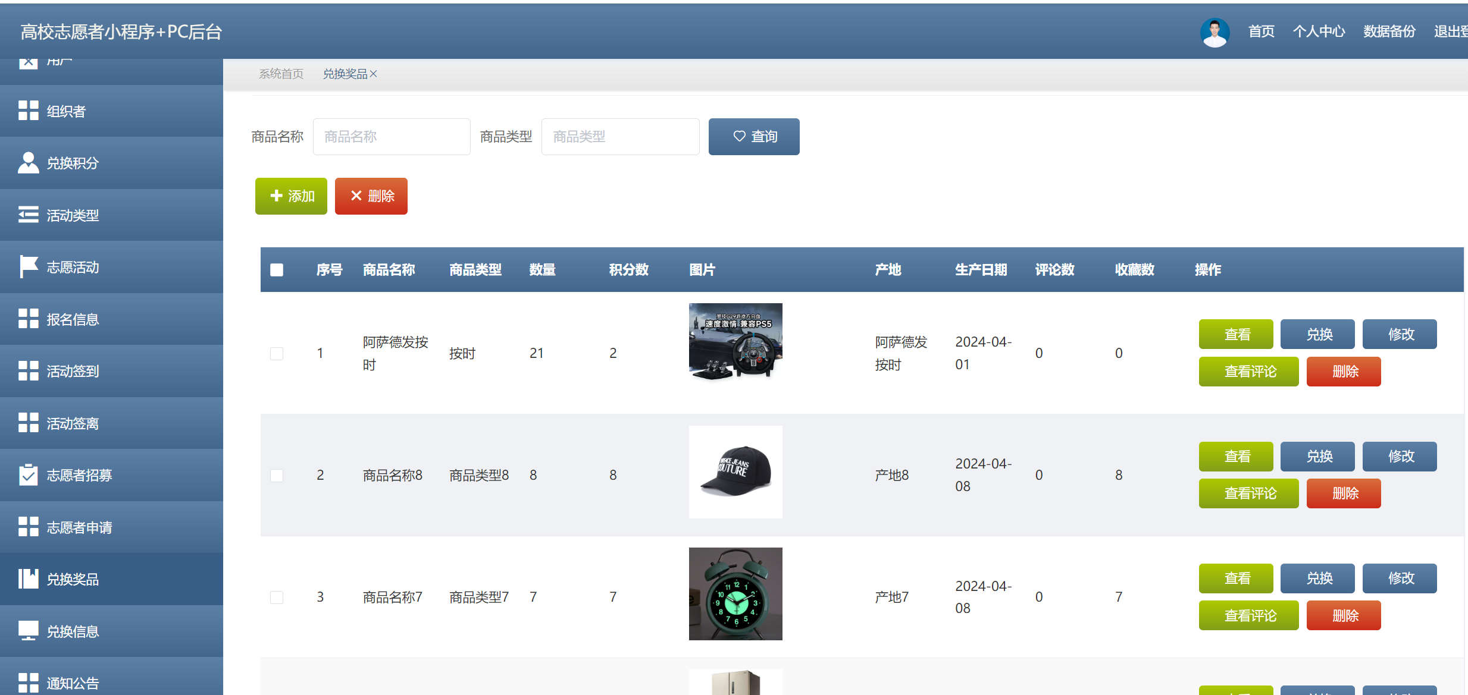Go to 首页 in top navigation
Viewport: 1468px width, 695px height.
coord(1261,32)
